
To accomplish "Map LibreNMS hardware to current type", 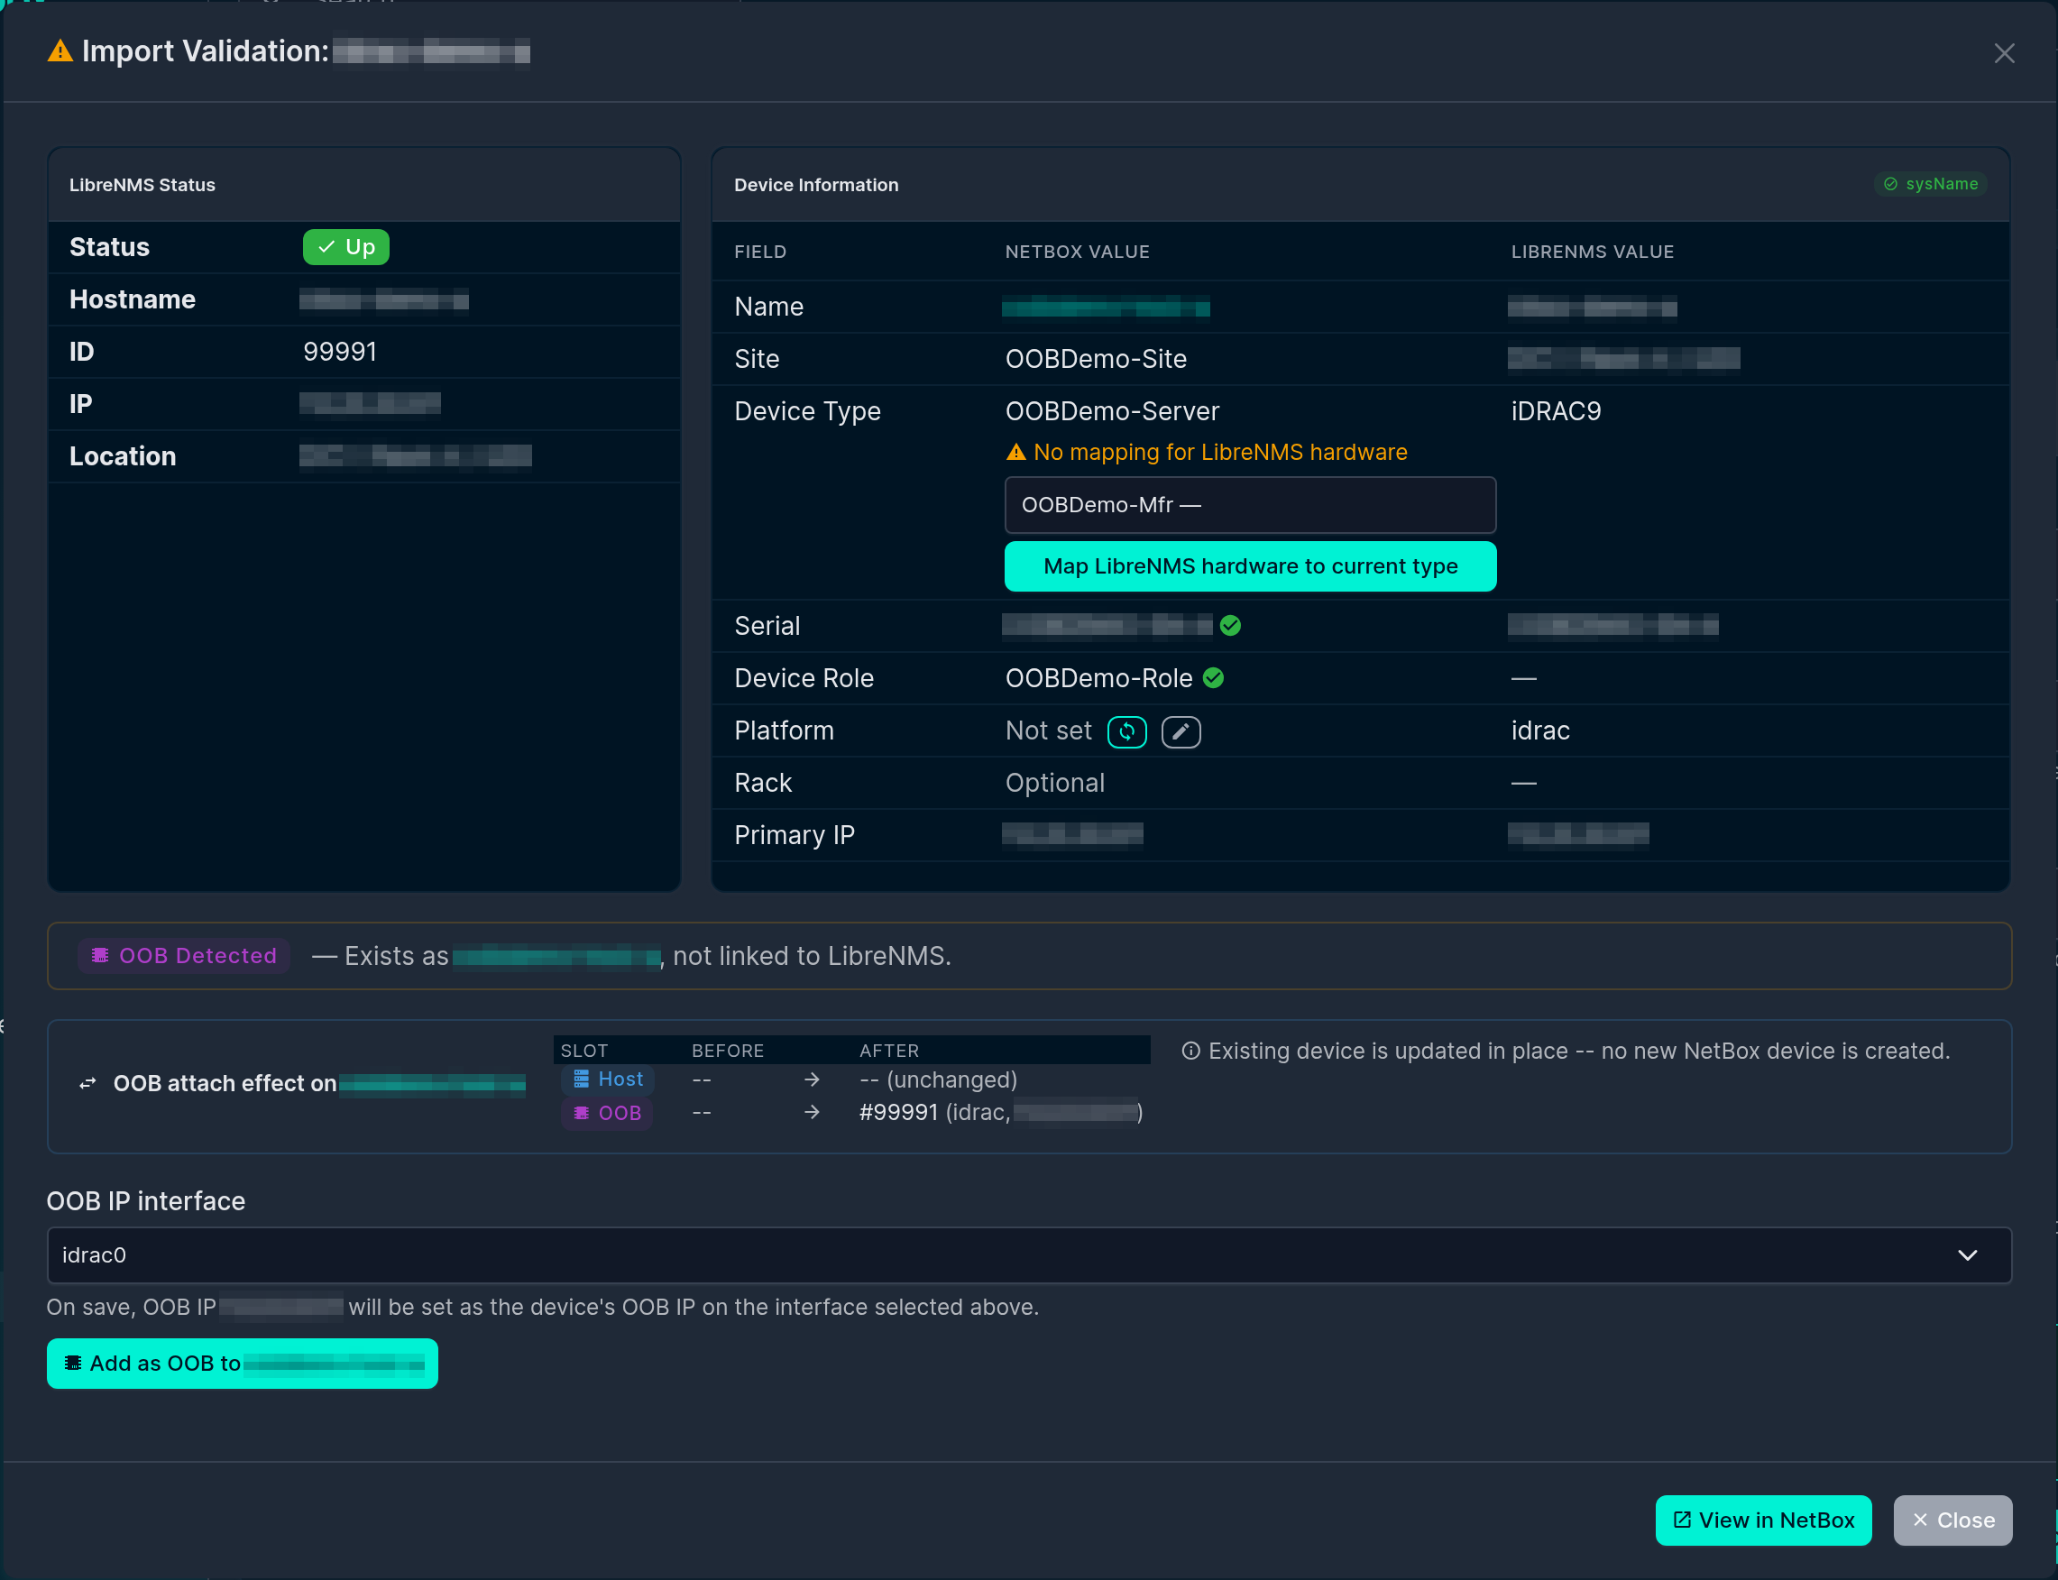I will click(1250, 566).
